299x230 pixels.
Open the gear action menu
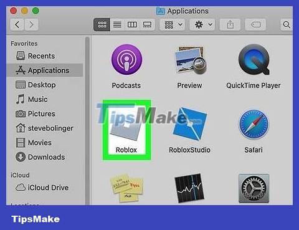click(203, 25)
